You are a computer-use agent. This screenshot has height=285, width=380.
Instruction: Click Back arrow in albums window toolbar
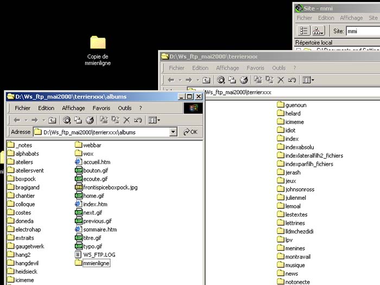[x=17, y=120]
